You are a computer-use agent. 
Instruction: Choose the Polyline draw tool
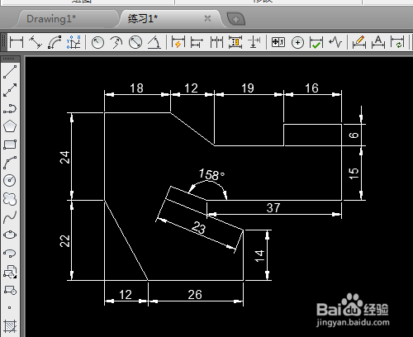(10, 108)
